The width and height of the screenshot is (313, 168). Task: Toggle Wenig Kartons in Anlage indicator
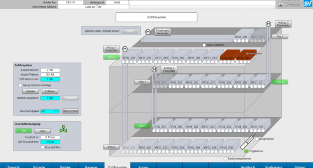point(19,85)
